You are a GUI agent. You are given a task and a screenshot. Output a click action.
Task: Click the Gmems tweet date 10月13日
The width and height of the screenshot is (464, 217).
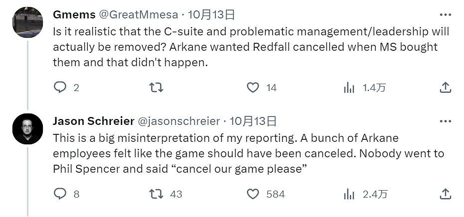click(x=212, y=14)
